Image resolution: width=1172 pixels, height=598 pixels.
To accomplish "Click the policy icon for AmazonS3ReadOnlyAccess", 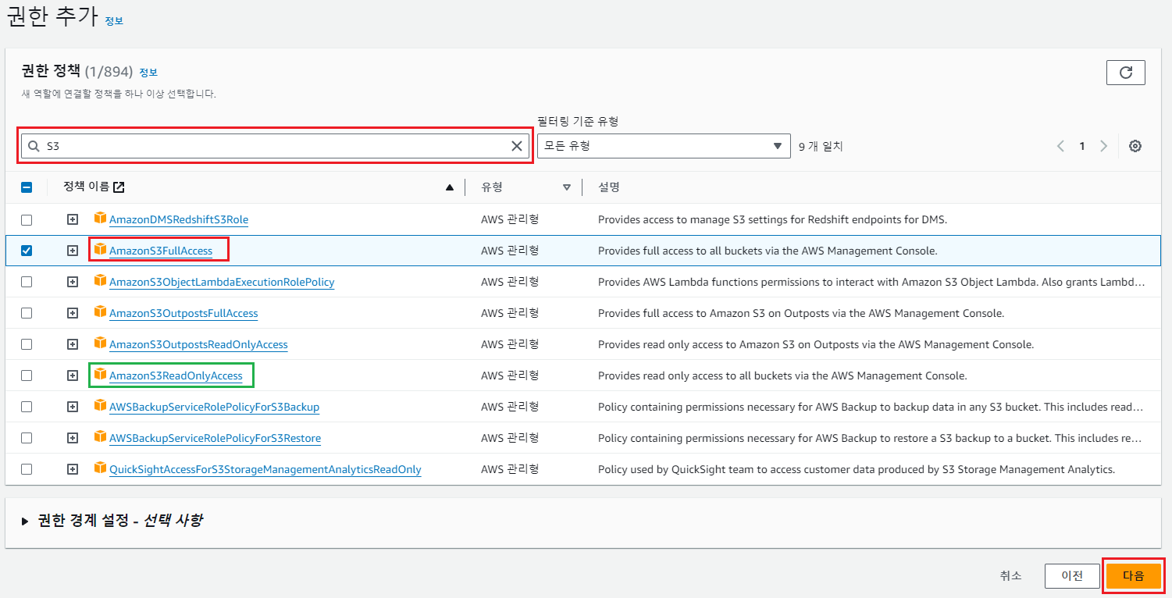I will pyautogui.click(x=99, y=375).
